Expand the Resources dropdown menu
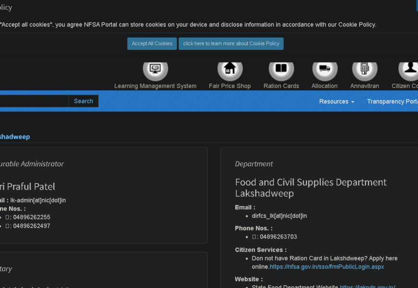This screenshot has width=418, height=288. 336,101
